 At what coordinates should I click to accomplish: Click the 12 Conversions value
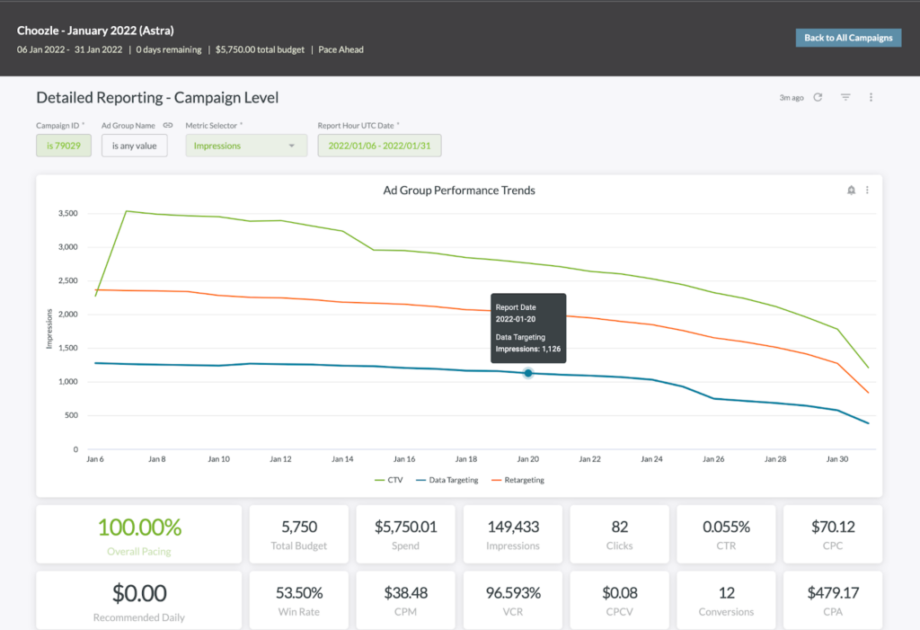coord(726,593)
